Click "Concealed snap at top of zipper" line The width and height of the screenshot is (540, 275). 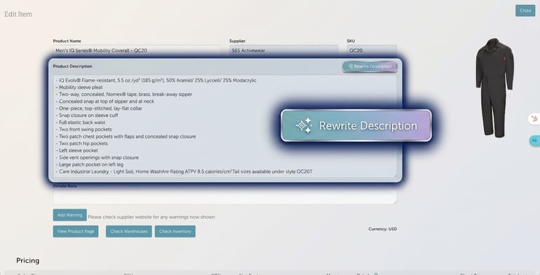104,101
